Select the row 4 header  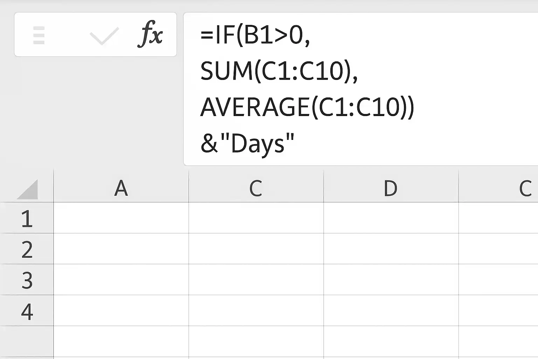pyautogui.click(x=27, y=310)
